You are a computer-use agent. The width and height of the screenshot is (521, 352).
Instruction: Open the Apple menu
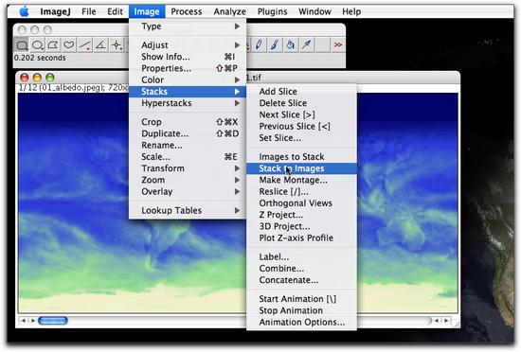pos(24,11)
